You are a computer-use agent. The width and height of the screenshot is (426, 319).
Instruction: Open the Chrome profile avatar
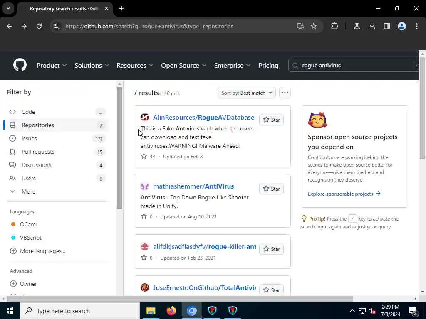tap(401, 26)
